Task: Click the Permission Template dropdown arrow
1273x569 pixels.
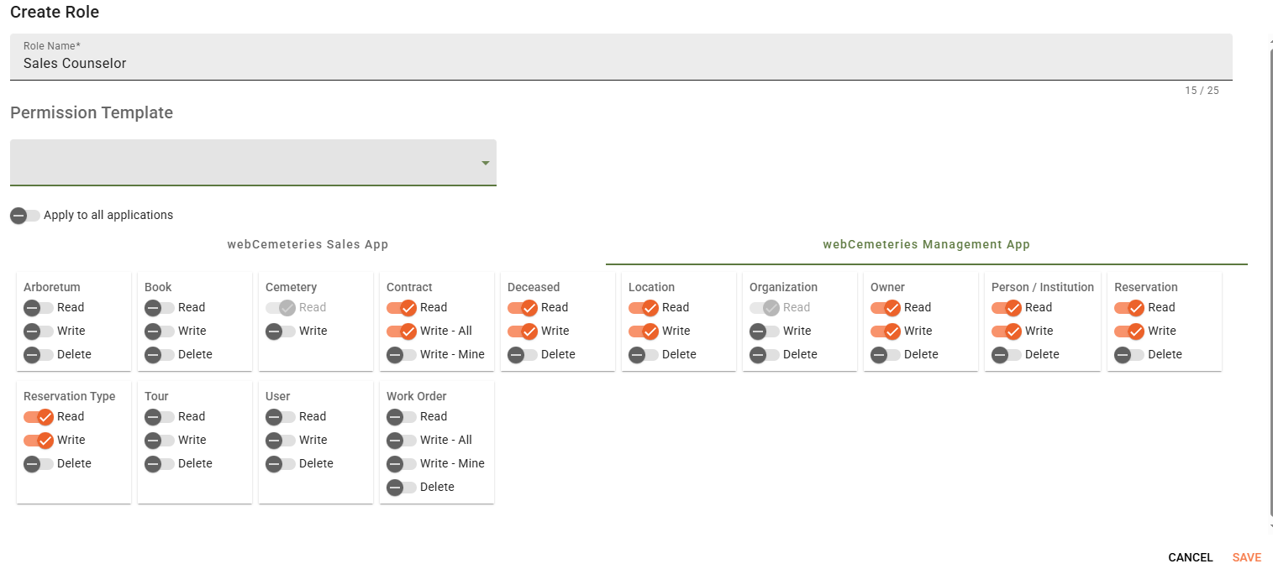Action: tap(485, 163)
